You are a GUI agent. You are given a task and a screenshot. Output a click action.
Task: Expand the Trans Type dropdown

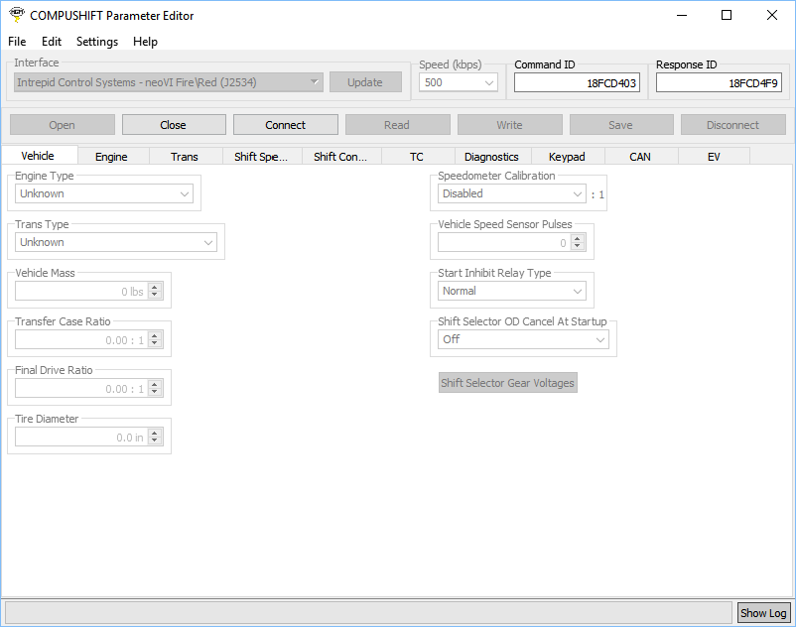point(116,242)
